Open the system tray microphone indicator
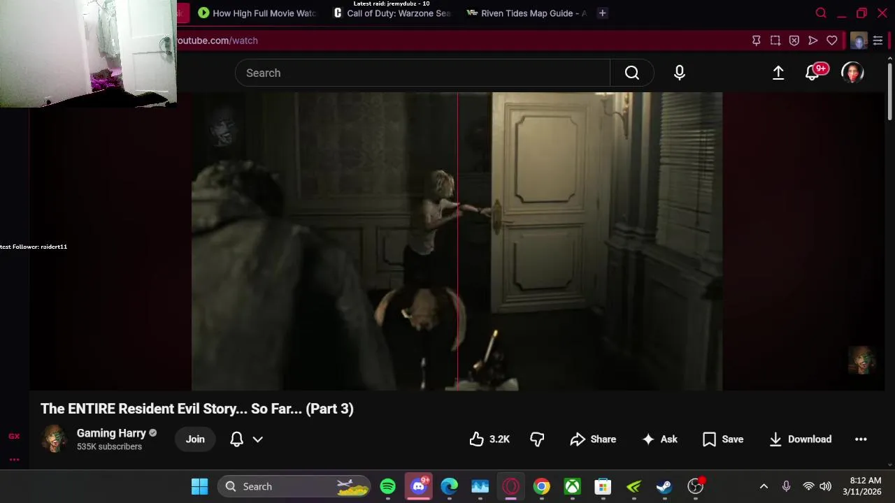895x503 pixels. click(x=786, y=486)
